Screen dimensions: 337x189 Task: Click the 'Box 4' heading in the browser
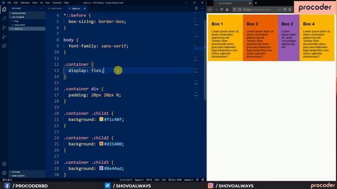(x=309, y=24)
